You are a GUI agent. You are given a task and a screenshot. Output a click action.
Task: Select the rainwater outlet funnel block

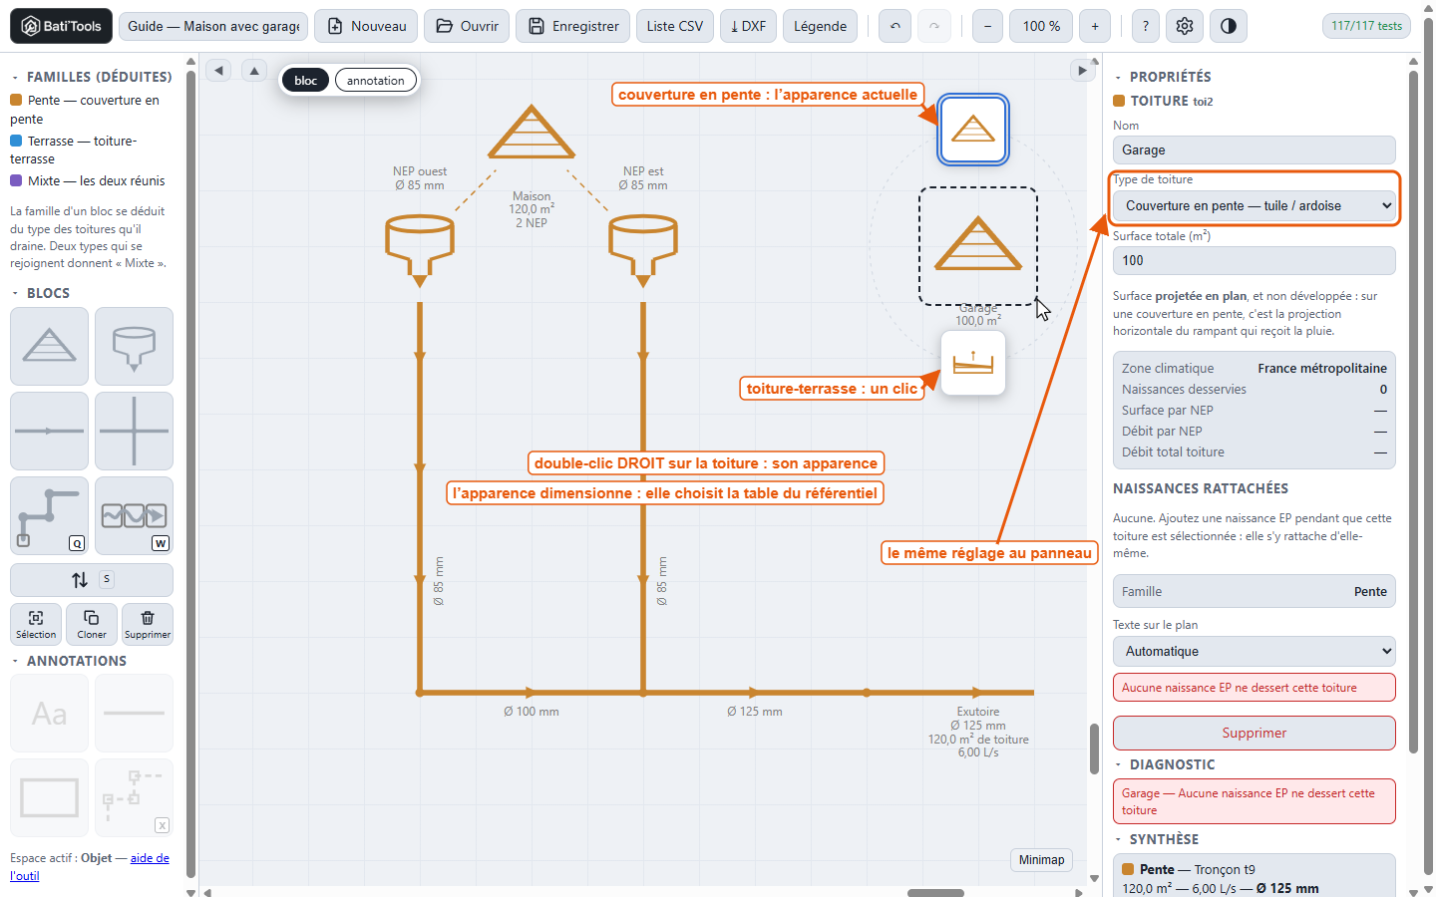tap(134, 346)
